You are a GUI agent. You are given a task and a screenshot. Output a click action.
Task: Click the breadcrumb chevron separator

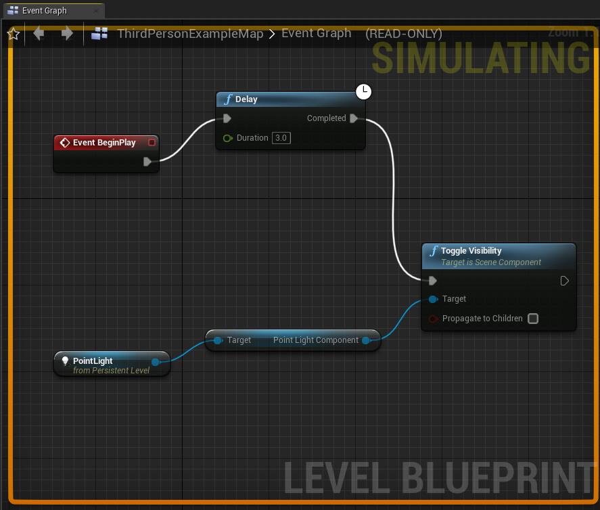272,34
